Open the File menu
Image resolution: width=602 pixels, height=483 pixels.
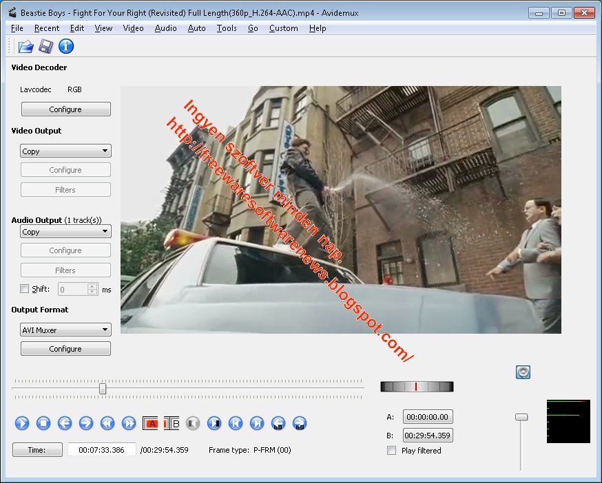pos(17,28)
